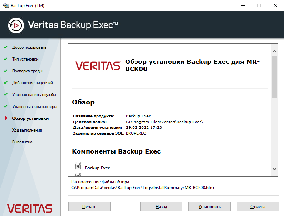
Task: Select the Выполнено step in the sidebar
Action: (x=22, y=142)
